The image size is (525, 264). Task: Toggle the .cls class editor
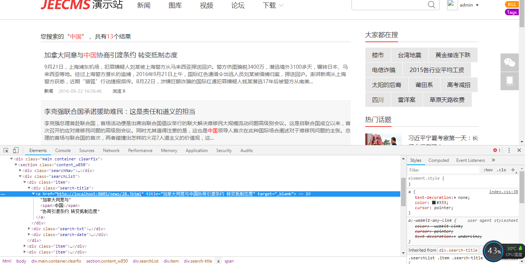[502, 170]
